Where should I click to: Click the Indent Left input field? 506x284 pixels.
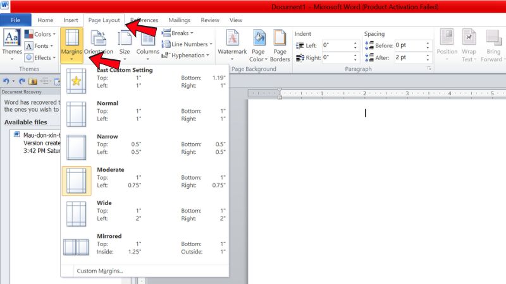click(x=337, y=45)
